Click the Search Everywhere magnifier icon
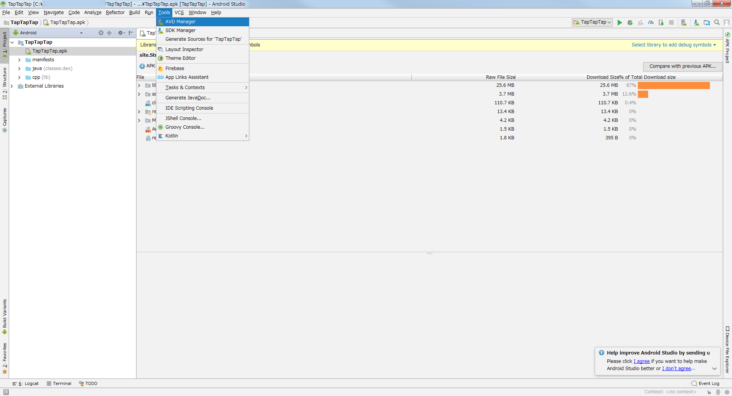The height and width of the screenshot is (396, 732). (x=717, y=22)
